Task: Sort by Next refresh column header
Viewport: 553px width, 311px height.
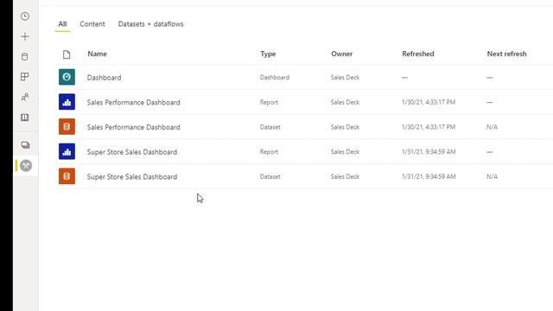Action: 507,54
